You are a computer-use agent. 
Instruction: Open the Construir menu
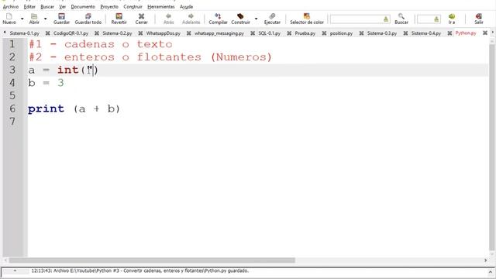[x=133, y=7]
